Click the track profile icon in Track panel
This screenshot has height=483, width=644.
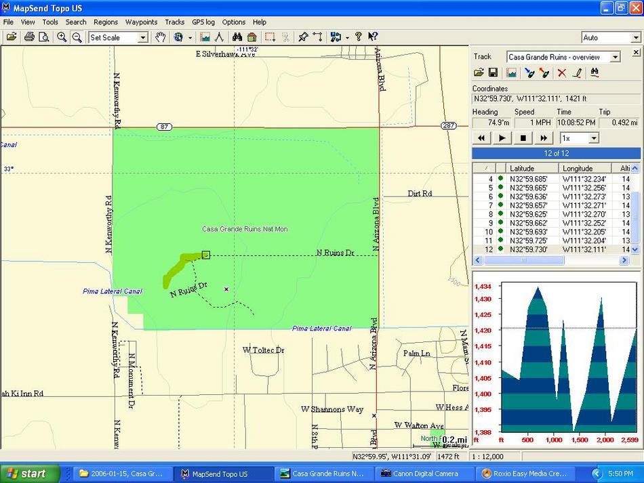(x=511, y=72)
